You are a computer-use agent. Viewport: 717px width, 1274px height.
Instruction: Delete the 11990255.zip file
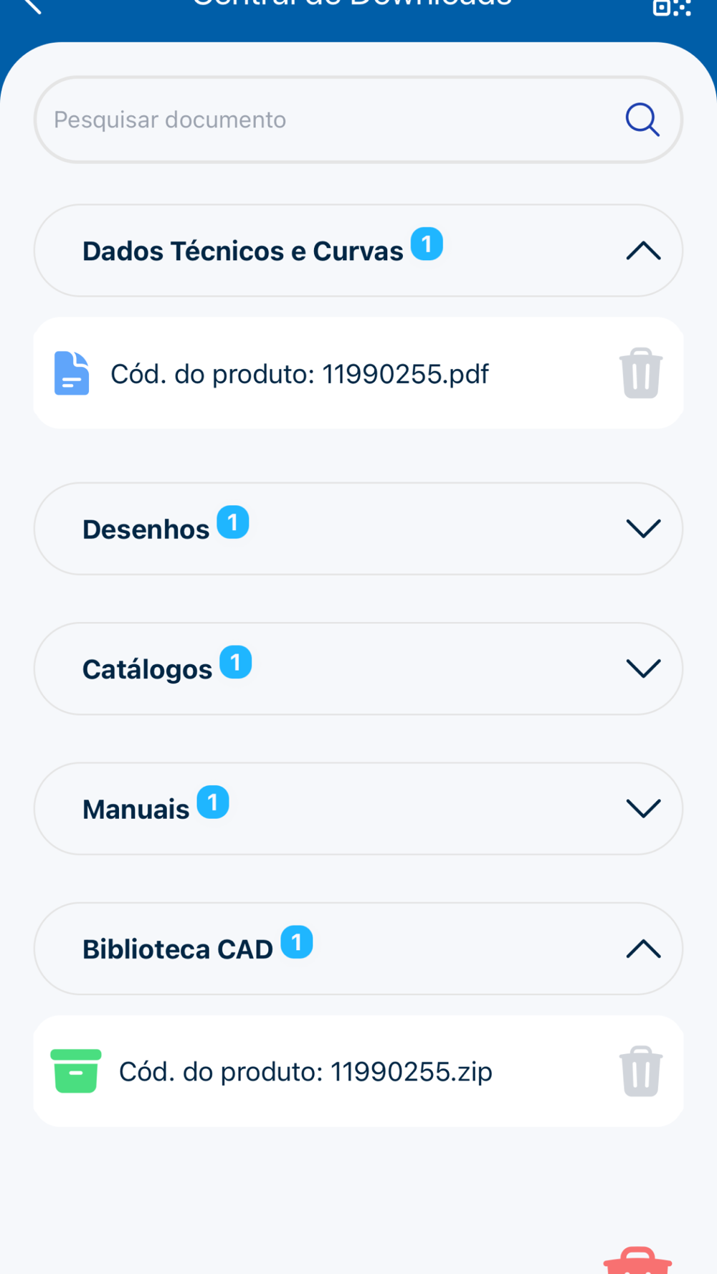[641, 1071]
